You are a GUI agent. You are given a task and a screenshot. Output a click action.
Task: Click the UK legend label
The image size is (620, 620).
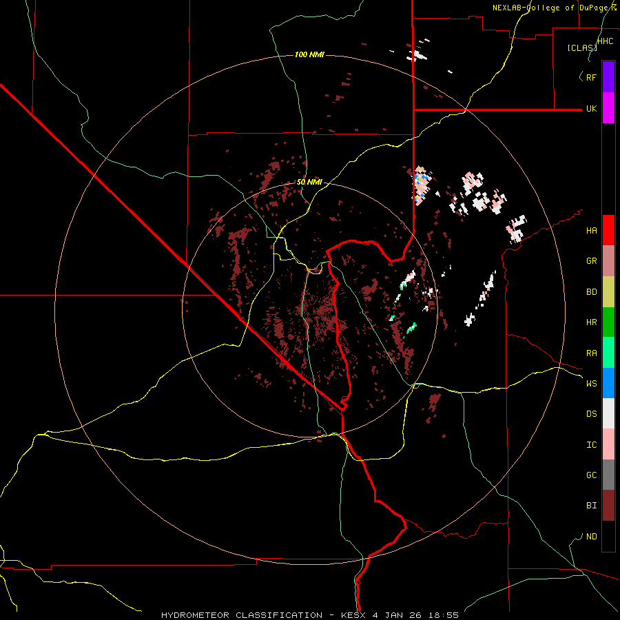pyautogui.click(x=591, y=109)
